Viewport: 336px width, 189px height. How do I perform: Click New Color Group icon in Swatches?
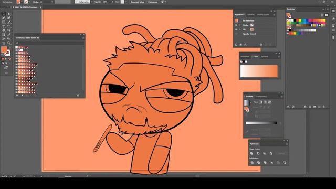point(314,107)
